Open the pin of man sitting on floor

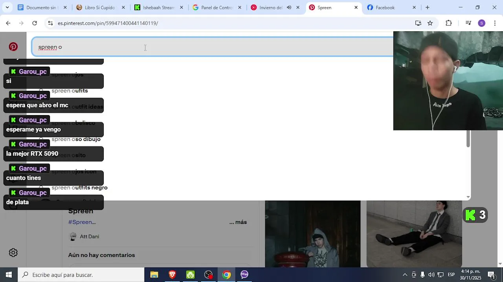414,234
